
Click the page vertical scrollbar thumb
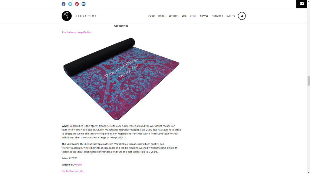pos(308,81)
